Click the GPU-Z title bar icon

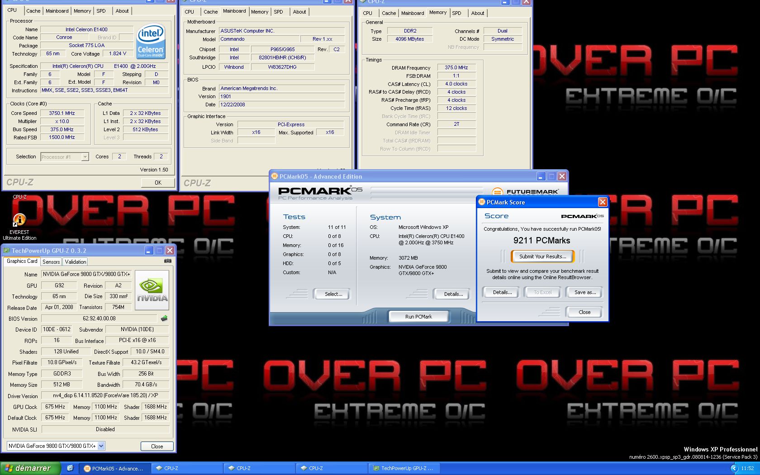7,251
